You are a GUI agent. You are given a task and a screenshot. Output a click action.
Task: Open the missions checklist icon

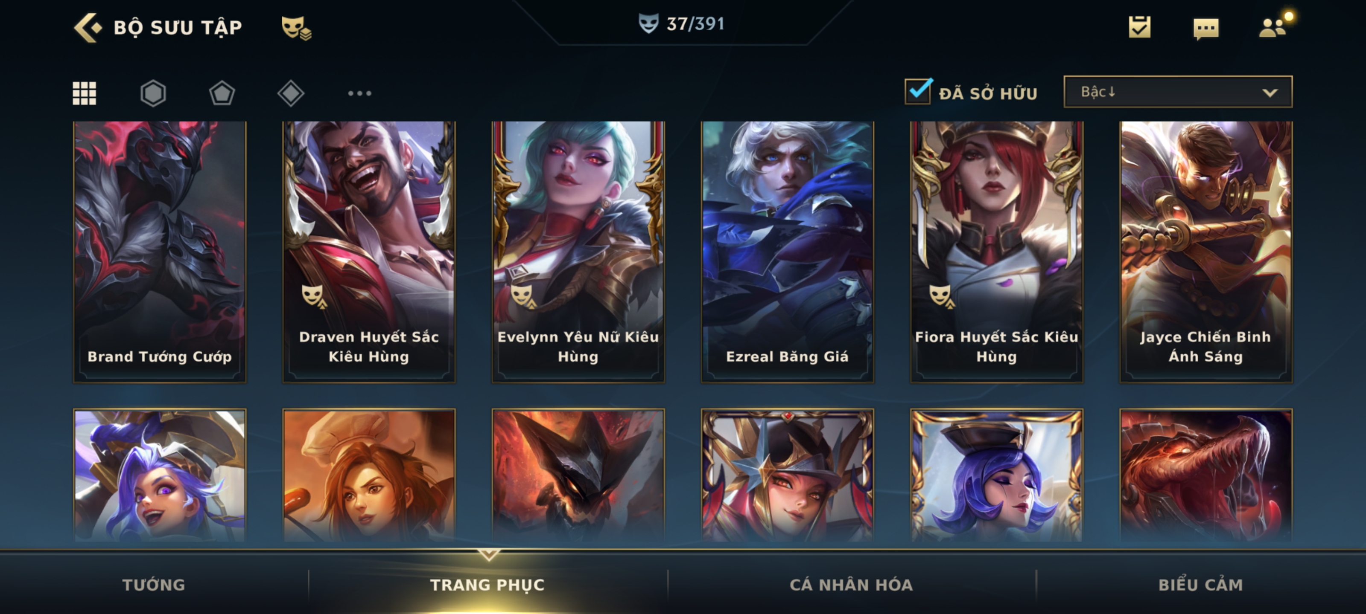pos(1140,27)
